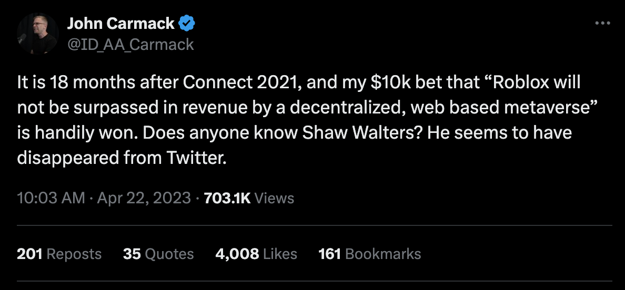This screenshot has height=290, width=625.
Task: Show the 161 Bookmarks count
Action: (369, 254)
